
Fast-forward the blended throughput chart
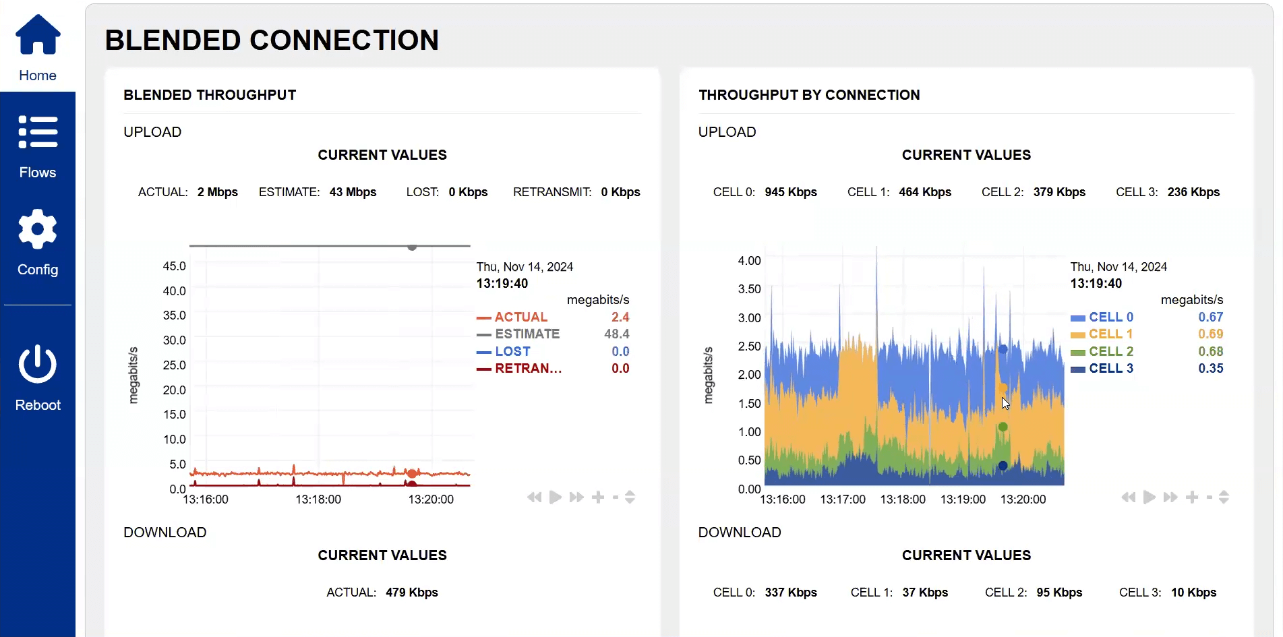tap(576, 497)
